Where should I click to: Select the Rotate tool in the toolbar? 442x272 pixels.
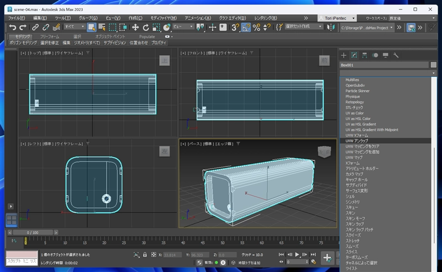point(146,27)
